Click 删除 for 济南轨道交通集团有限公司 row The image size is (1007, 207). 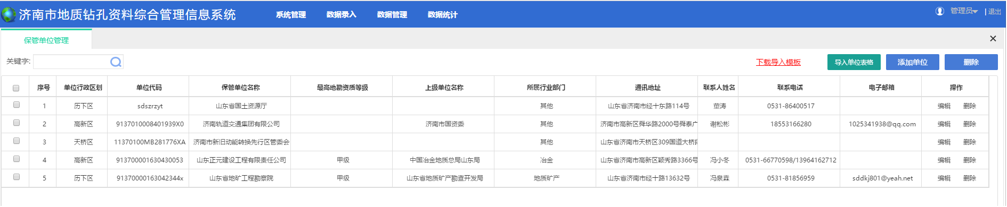click(x=970, y=124)
